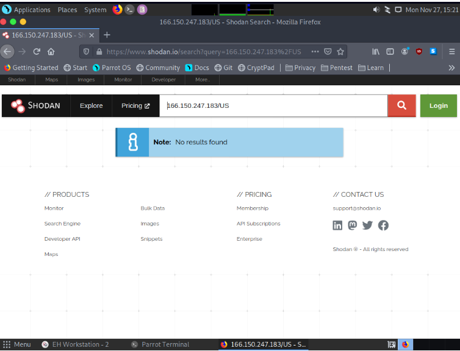Image resolution: width=460 pixels, height=351 pixels.
Task: Open the Applications menu in top panel
Action: pyautogui.click(x=27, y=10)
